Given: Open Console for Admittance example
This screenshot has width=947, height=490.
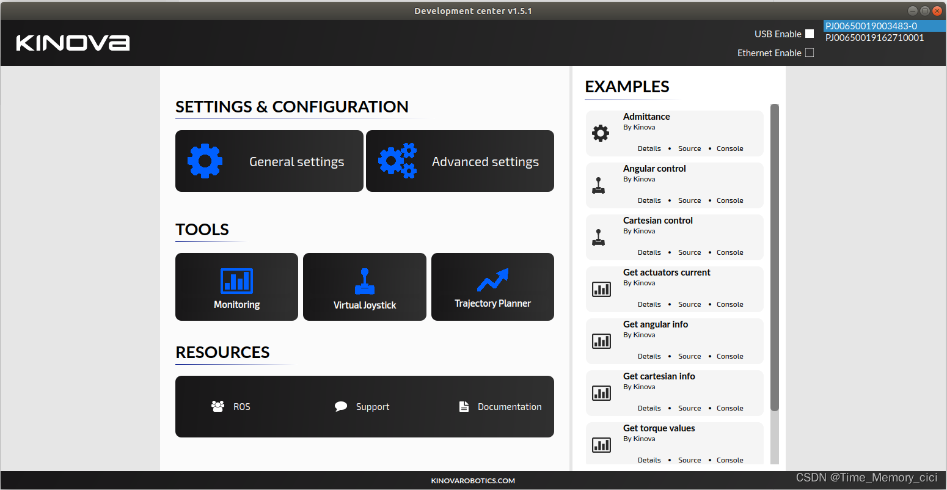Looking at the screenshot, I should coord(729,148).
